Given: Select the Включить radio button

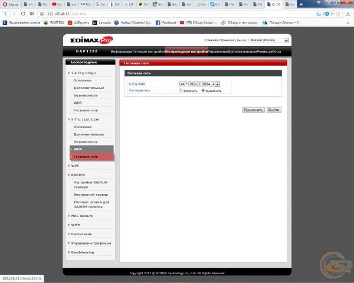Looking at the screenshot, I should click(x=181, y=90).
